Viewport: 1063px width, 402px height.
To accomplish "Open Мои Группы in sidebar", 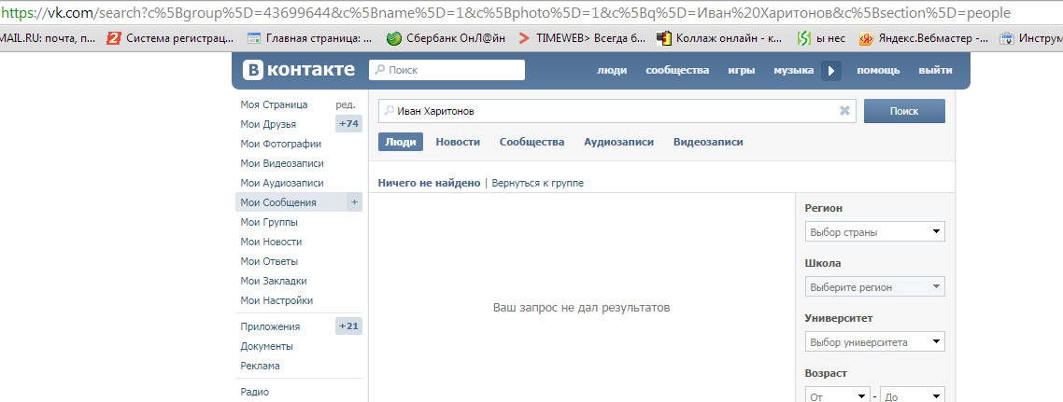I will [x=269, y=222].
